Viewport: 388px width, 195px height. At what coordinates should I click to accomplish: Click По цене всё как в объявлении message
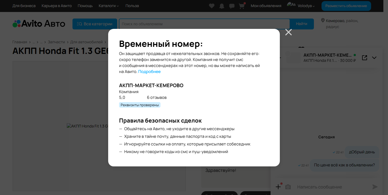click(344, 165)
